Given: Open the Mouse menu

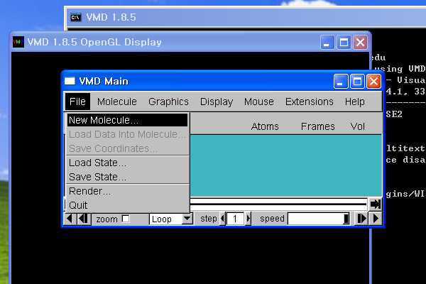Looking at the screenshot, I should 259,102.
